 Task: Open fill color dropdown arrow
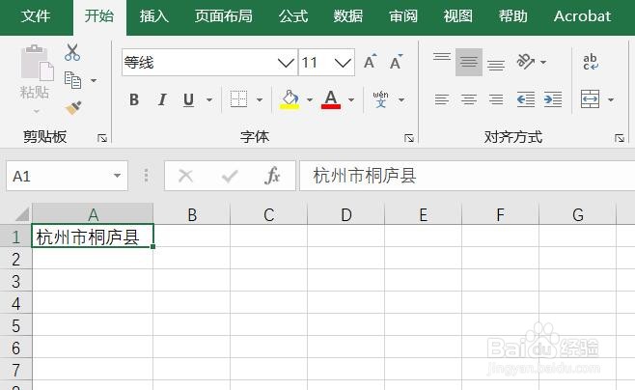(310, 99)
